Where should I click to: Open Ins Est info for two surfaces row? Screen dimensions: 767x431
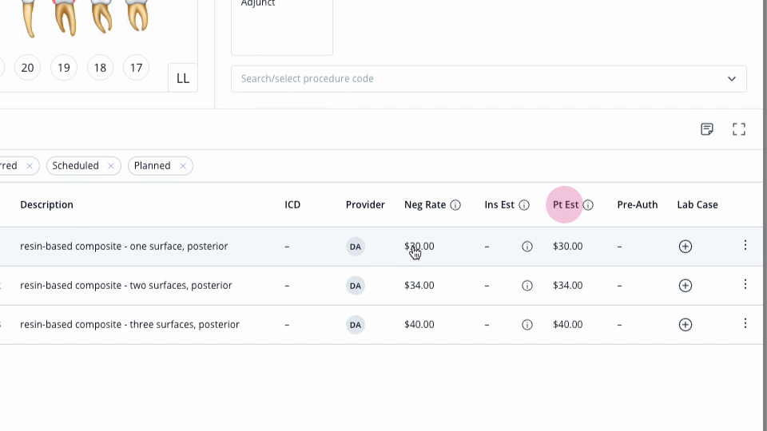527,286
